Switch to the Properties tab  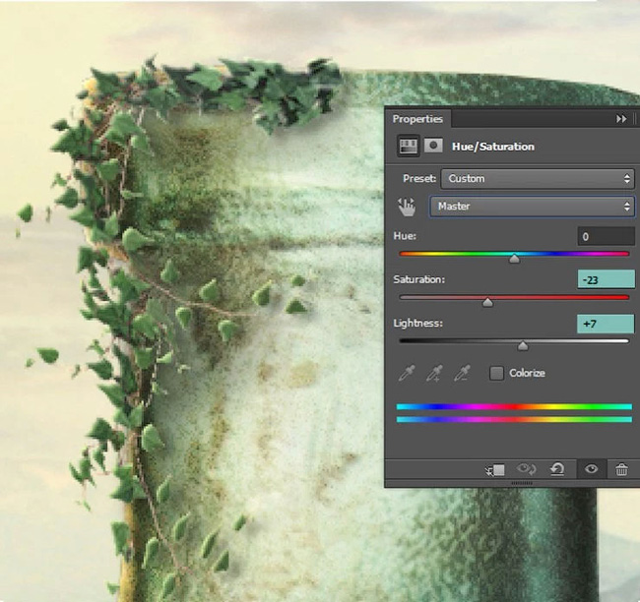[x=417, y=119]
